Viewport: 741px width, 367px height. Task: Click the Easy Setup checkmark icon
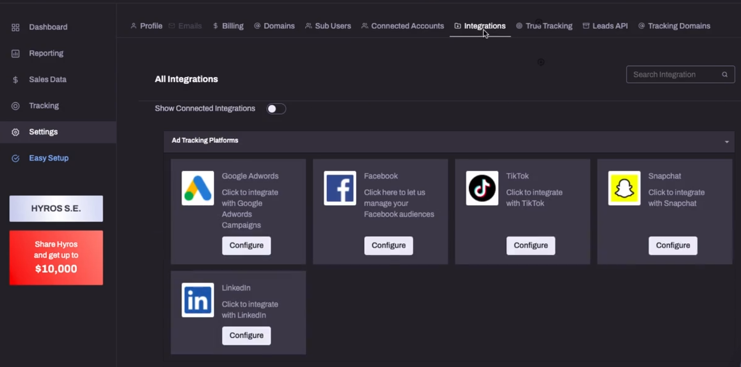tap(15, 158)
